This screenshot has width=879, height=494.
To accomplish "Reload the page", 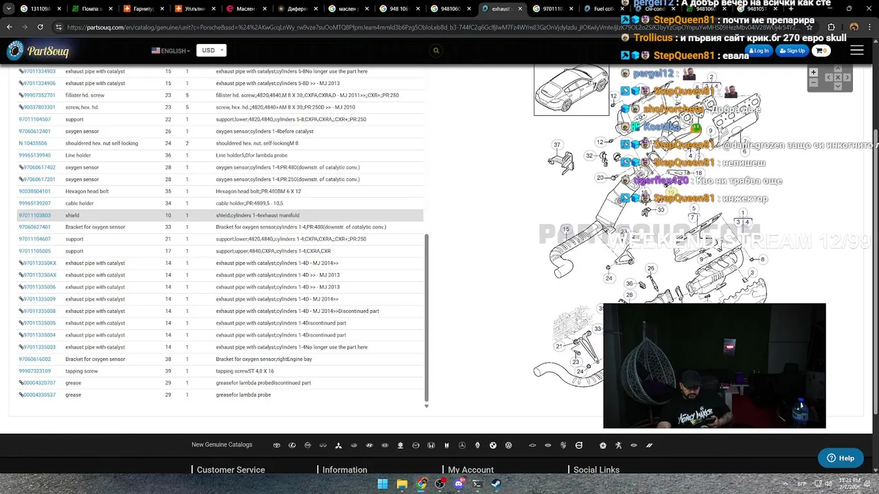I will point(41,27).
